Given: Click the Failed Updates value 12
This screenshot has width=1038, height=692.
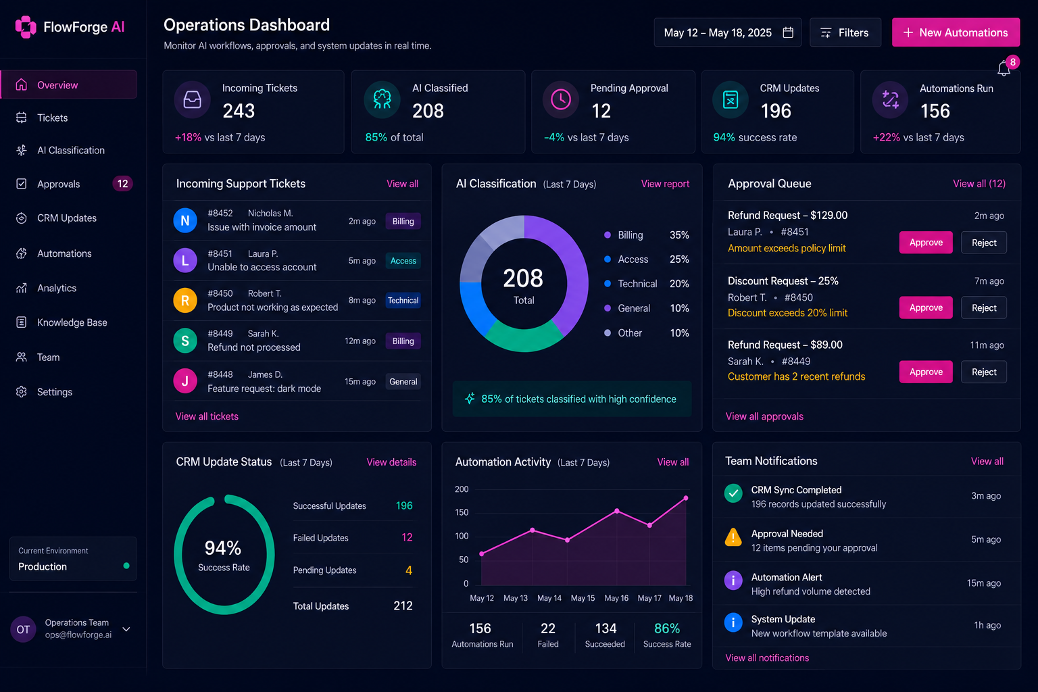Looking at the screenshot, I should tap(407, 537).
